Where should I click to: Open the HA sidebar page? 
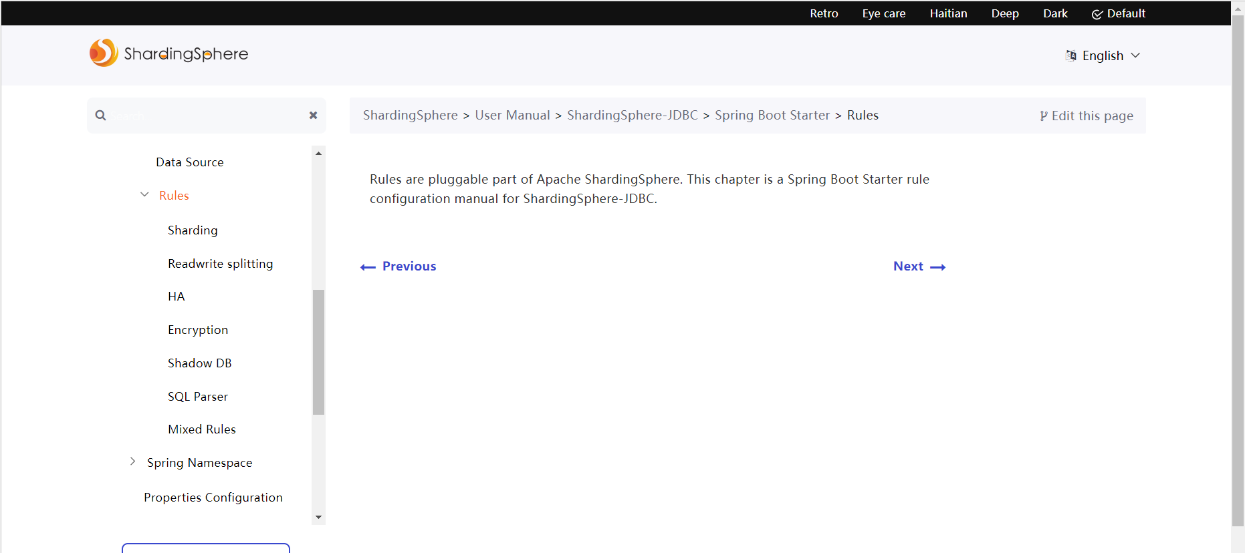tap(177, 297)
